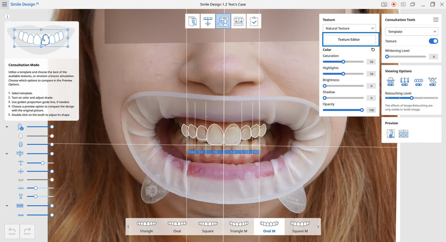
Task: Adjust the Saturation slider
Action: click(343, 62)
